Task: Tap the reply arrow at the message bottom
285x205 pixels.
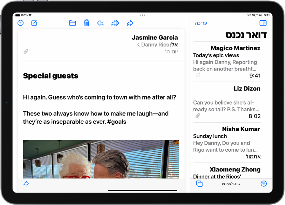Action: 26,183
